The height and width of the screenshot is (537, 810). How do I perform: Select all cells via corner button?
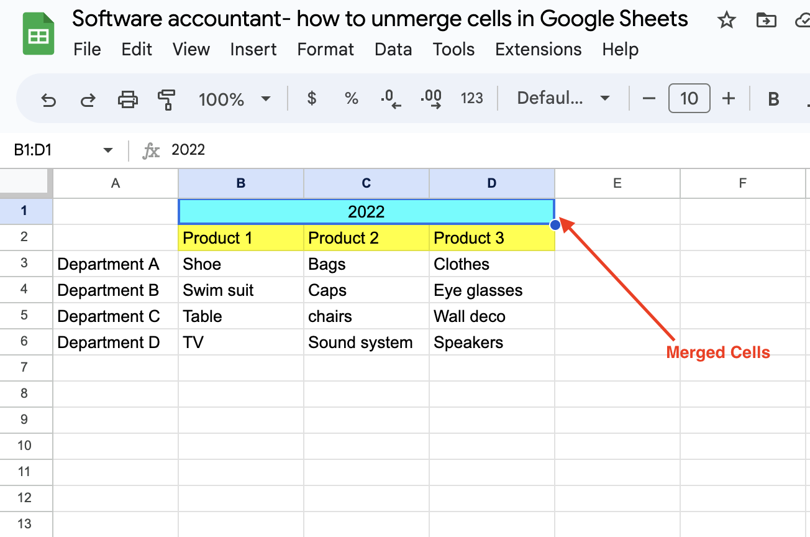click(26, 183)
